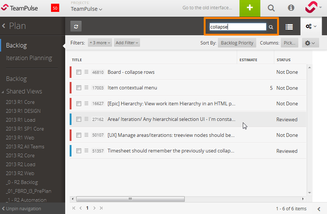Viewport: 327px width, 214px height.
Task: Open the Columns Pick button
Action: (289, 43)
